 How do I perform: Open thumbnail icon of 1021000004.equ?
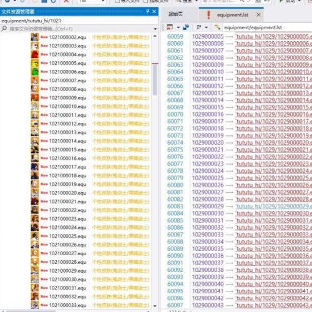click(x=35, y=54)
